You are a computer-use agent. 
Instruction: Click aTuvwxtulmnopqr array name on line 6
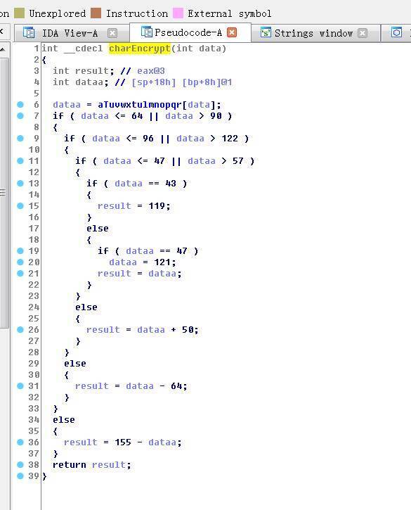(x=140, y=105)
